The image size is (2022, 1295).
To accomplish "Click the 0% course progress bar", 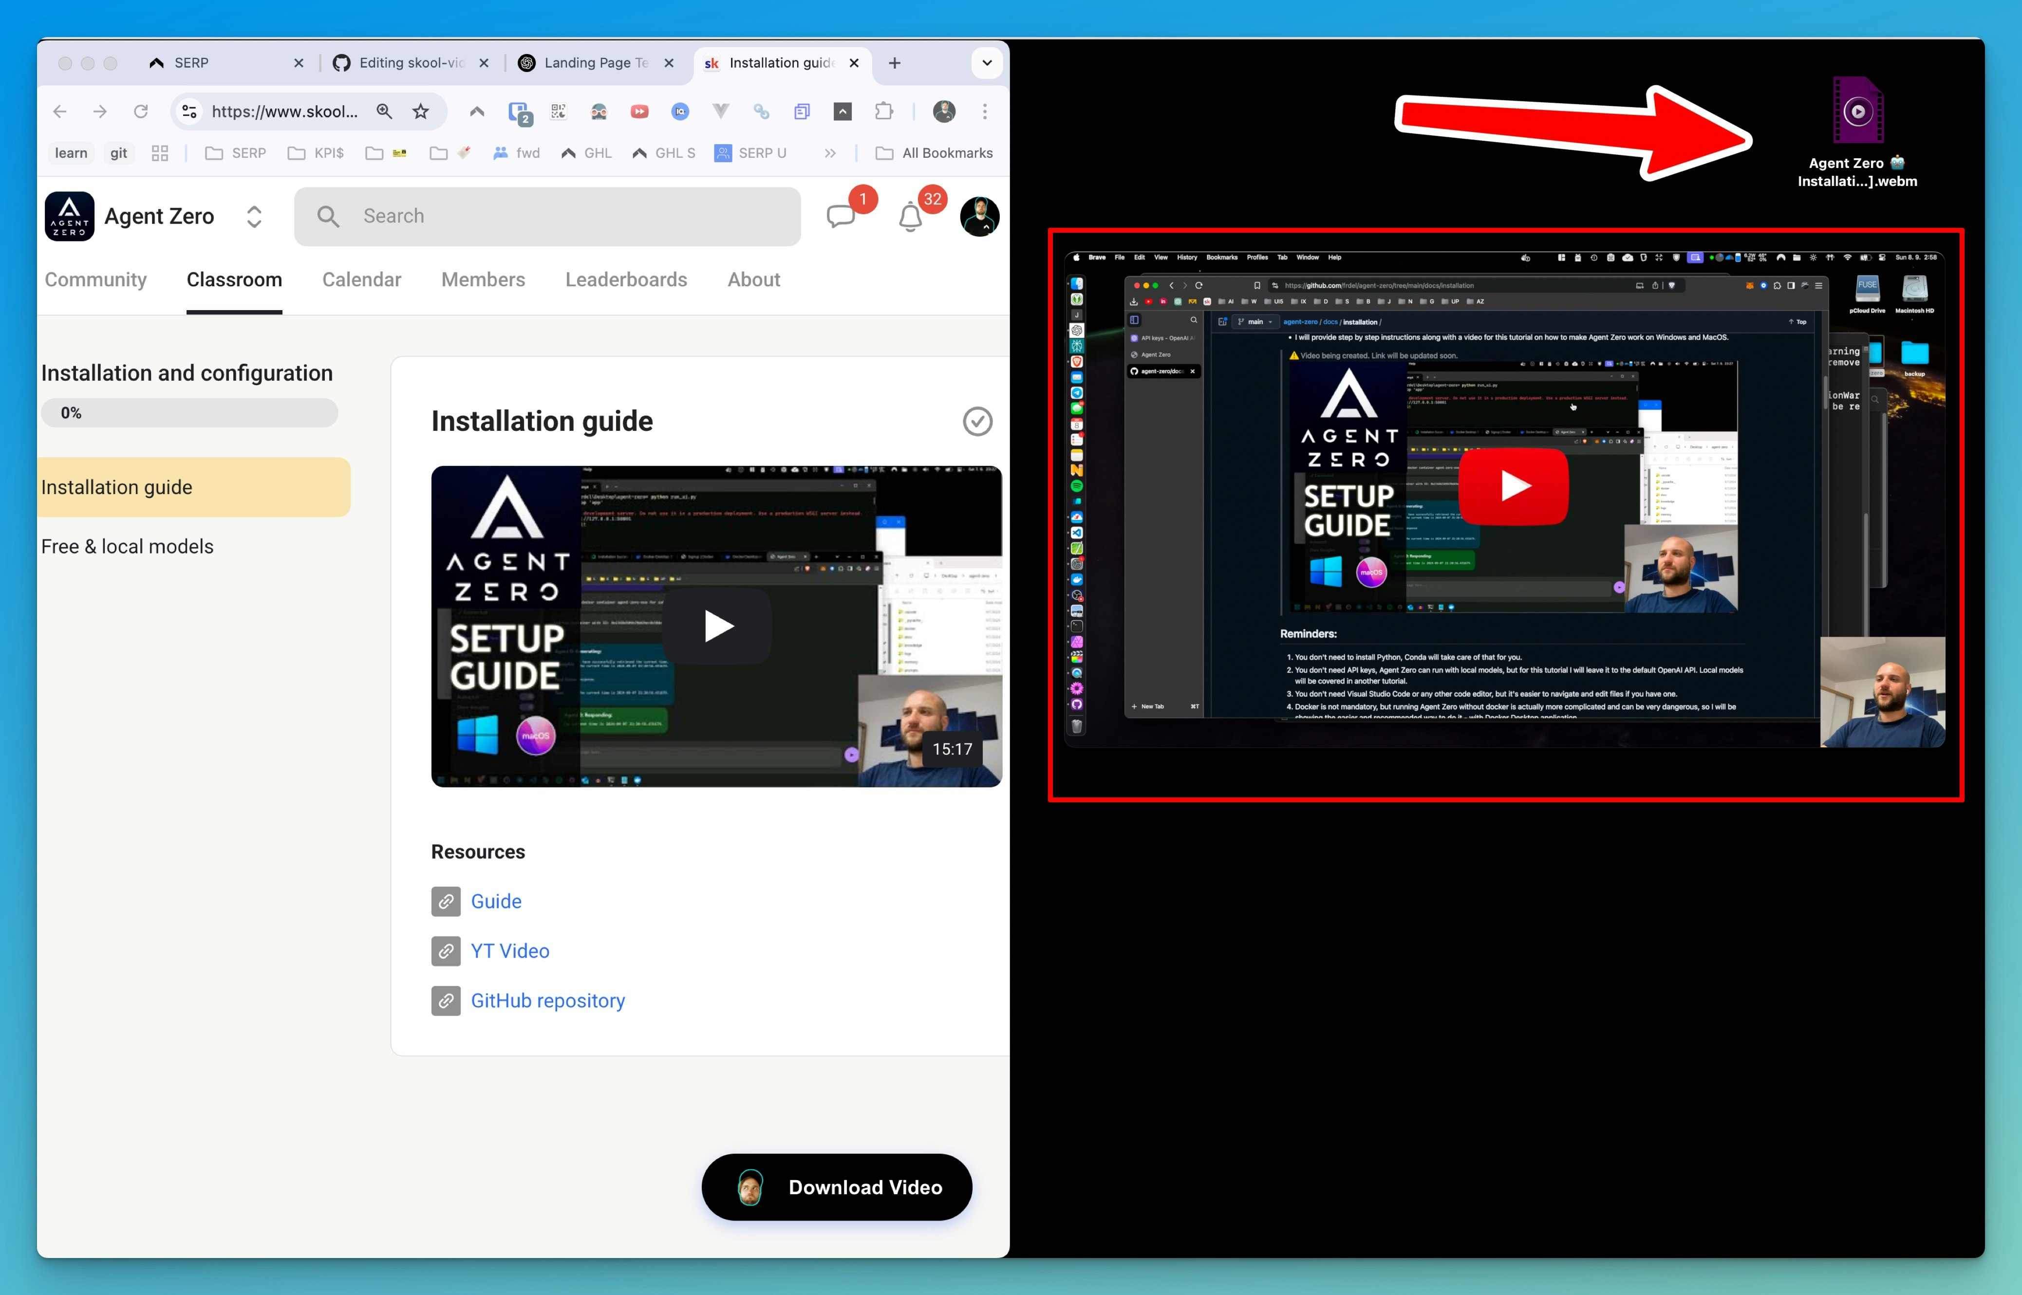I will pos(189,413).
